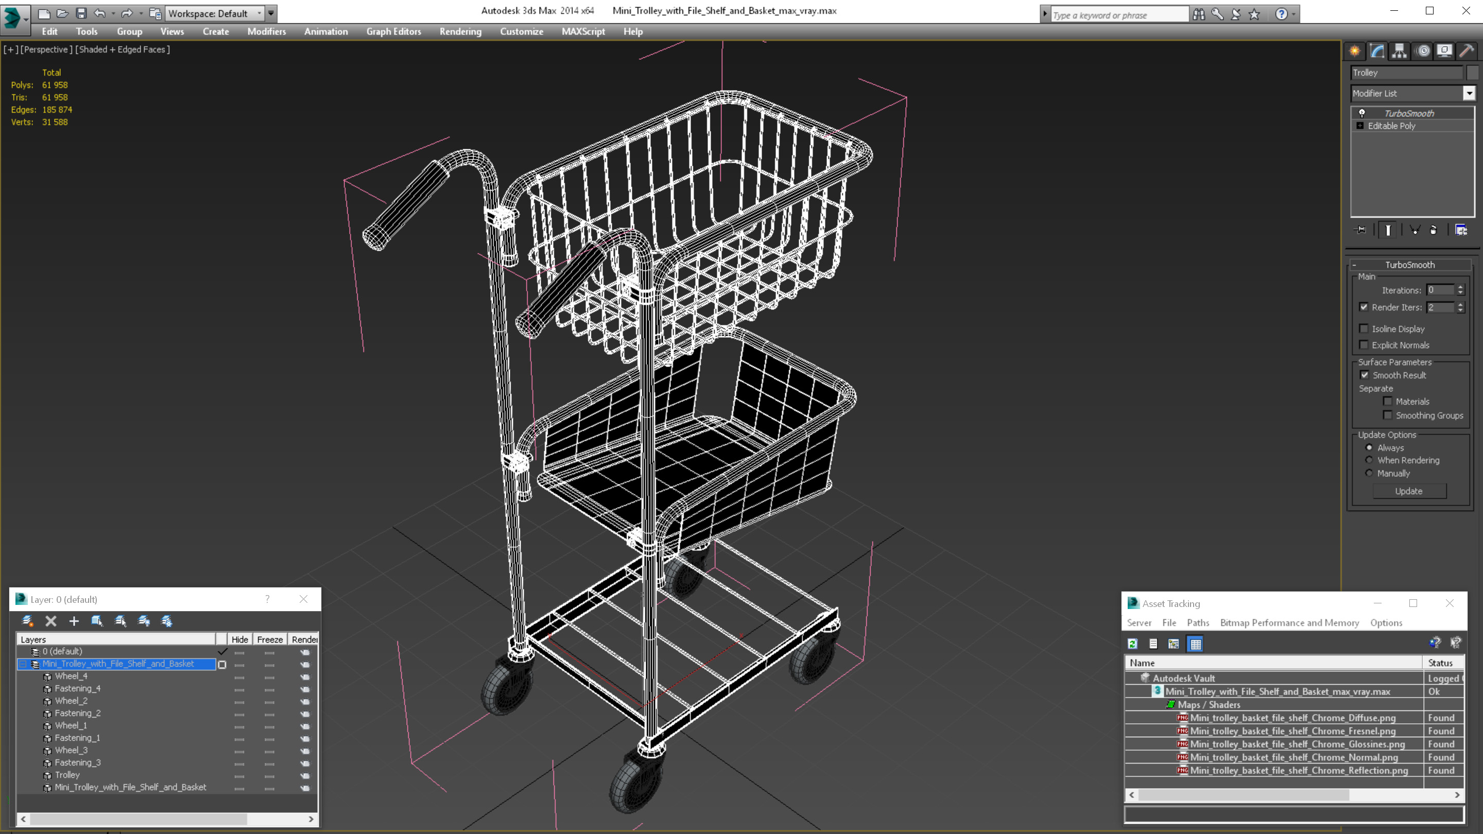Click the Hide column header in Layers
Screen dimensions: 1483x834
click(239, 640)
